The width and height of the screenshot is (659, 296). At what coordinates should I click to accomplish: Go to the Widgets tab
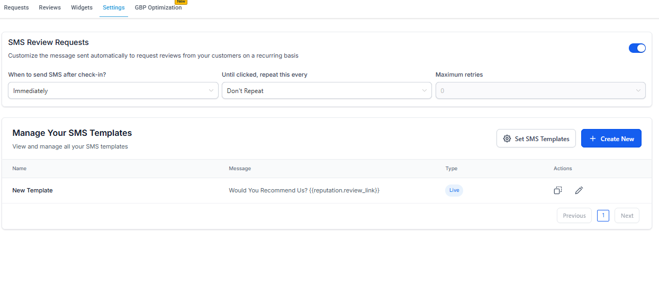tap(82, 7)
